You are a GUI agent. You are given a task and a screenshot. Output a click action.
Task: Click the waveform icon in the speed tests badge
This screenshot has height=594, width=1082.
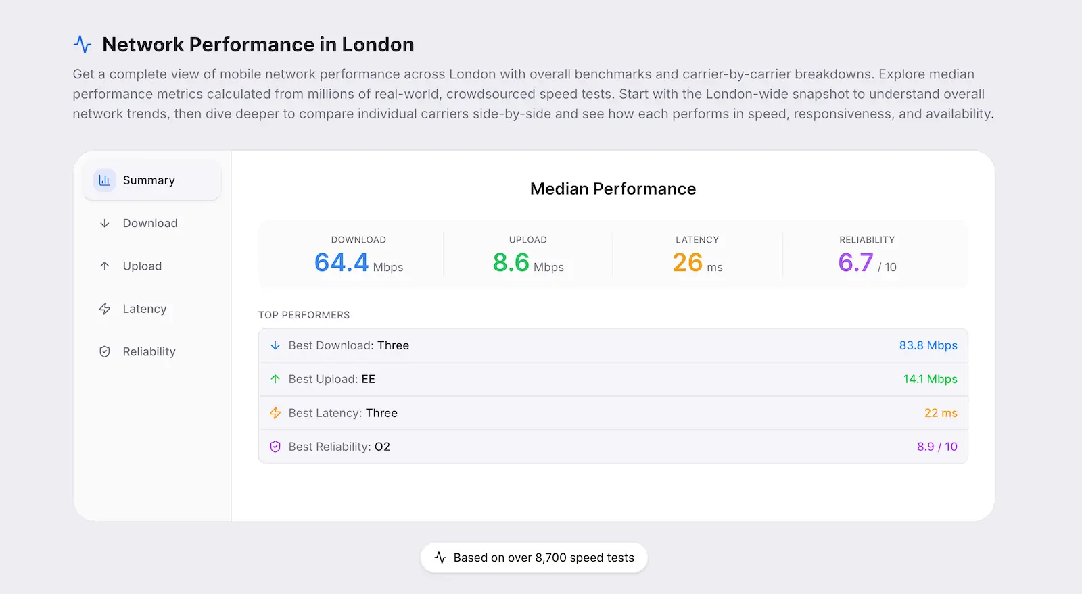(x=440, y=558)
